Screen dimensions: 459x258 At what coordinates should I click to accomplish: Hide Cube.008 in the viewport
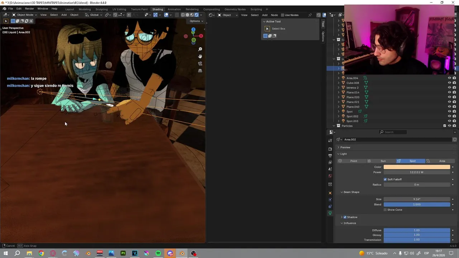[449, 83]
